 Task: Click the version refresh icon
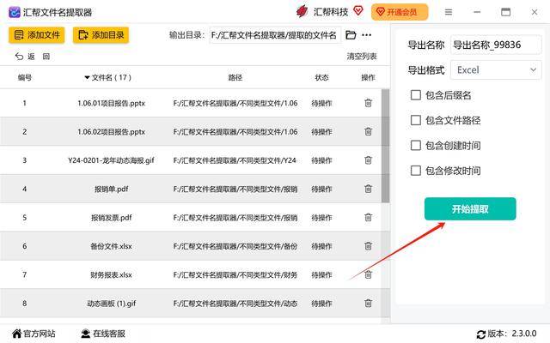481,334
